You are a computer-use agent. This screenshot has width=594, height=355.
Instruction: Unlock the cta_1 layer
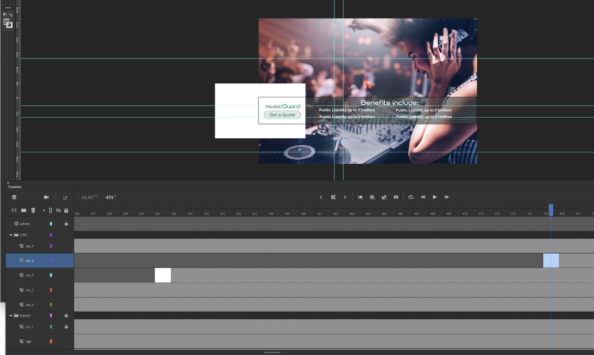pyautogui.click(x=65, y=326)
